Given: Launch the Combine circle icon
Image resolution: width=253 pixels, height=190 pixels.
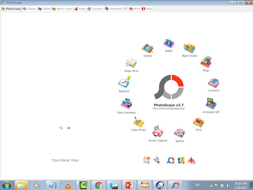Looking at the screenshot, I should (213, 83).
